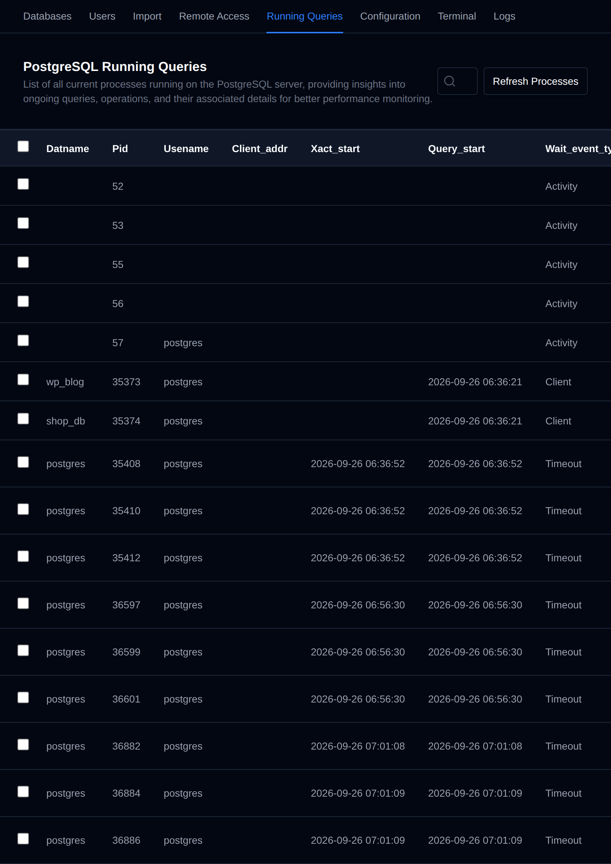The height and width of the screenshot is (864, 611).
Task: Open the Databases tab
Action: (x=47, y=16)
